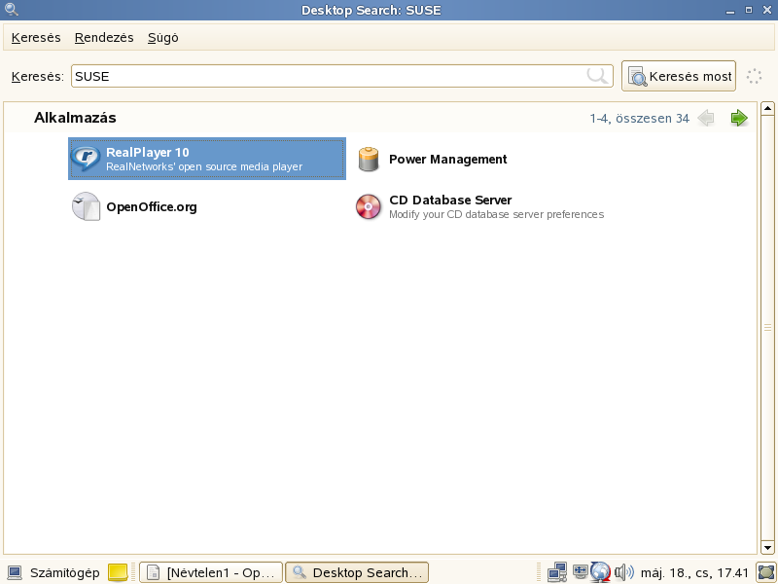This screenshot has width=778, height=584.
Task: Click the network connection tray icon
Action: (x=557, y=572)
